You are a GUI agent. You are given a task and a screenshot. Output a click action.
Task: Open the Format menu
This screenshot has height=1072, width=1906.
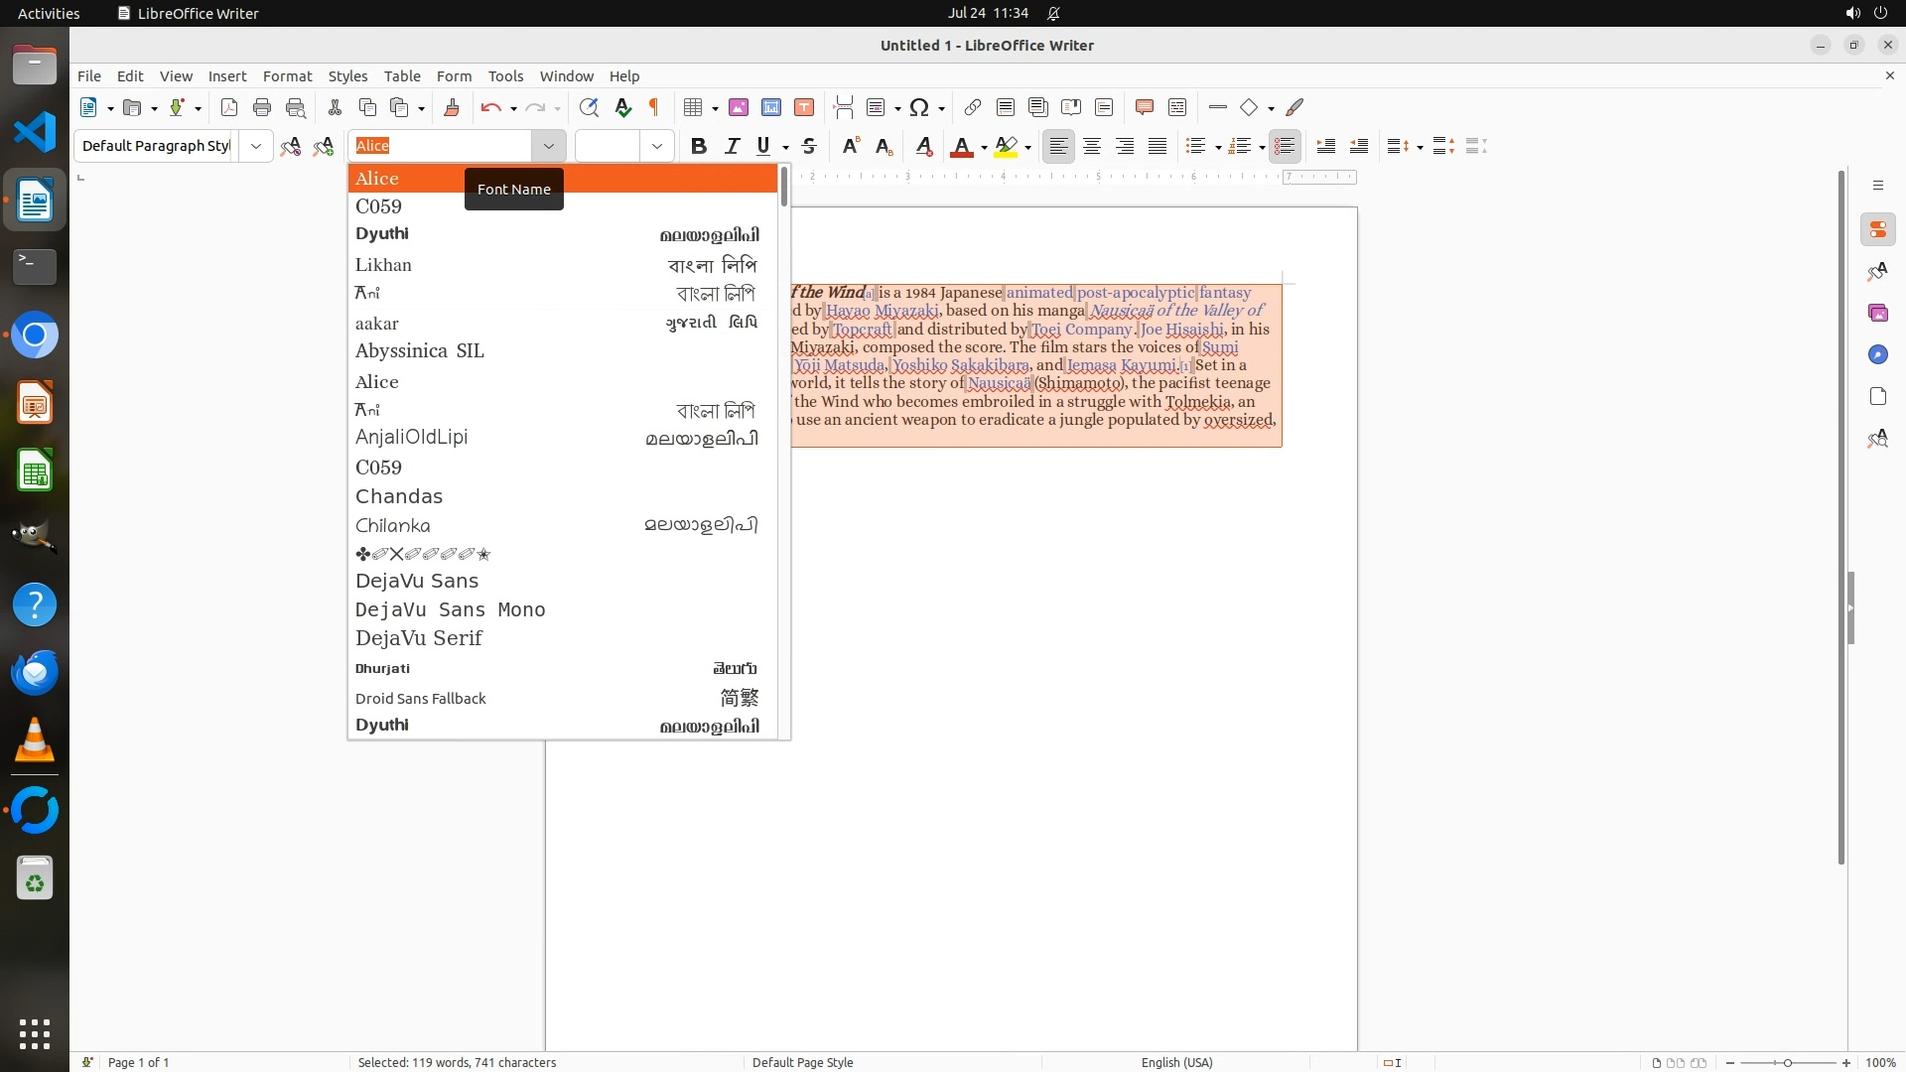click(287, 76)
